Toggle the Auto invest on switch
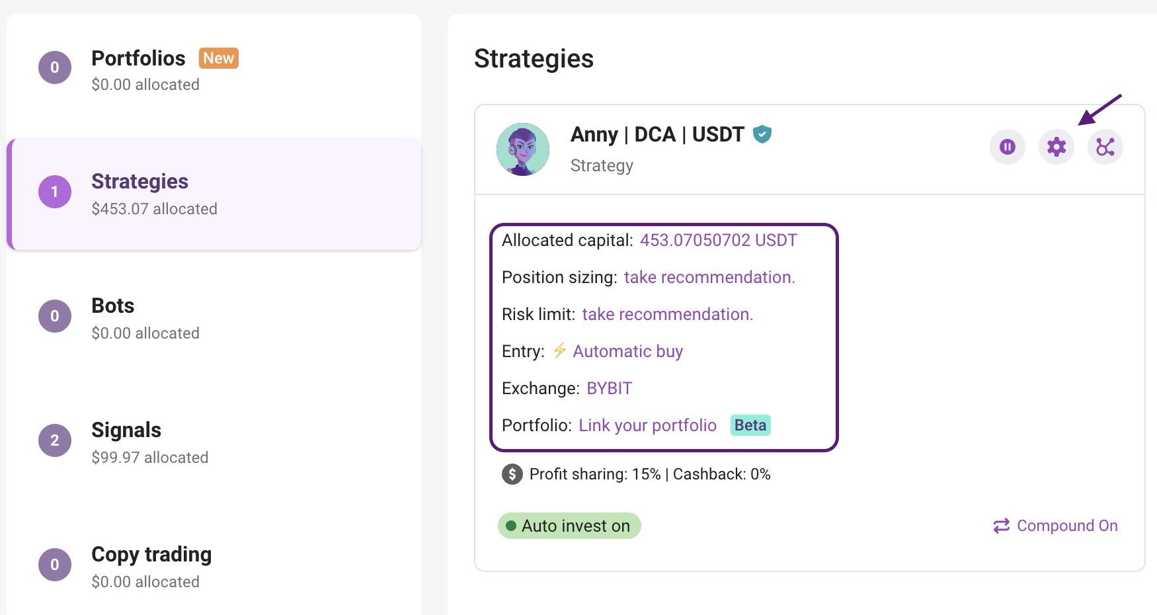 tap(569, 526)
